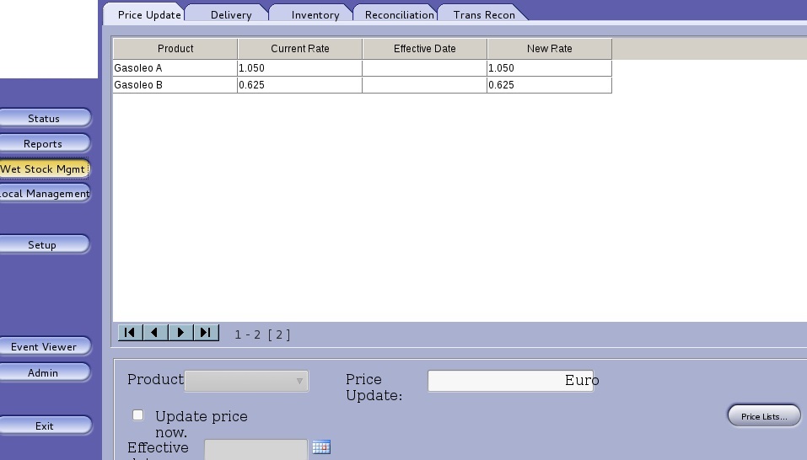The image size is (807, 460).
Task: Open the Trans Recon tab
Action: point(483,14)
